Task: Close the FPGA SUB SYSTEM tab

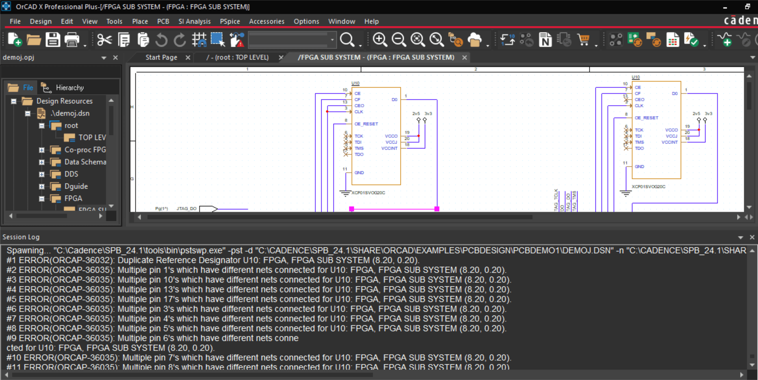Action: pos(464,58)
